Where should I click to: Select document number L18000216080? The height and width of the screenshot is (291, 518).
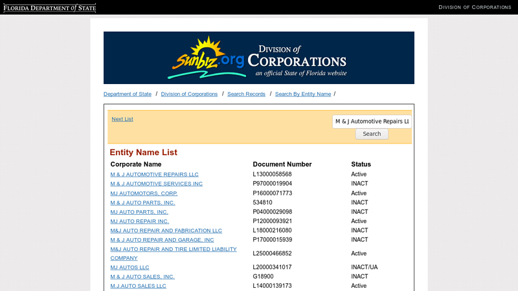click(x=272, y=230)
